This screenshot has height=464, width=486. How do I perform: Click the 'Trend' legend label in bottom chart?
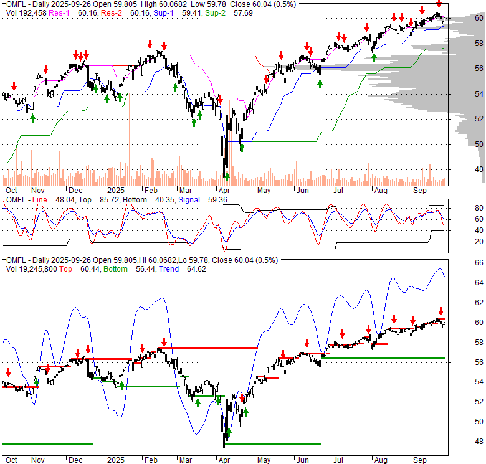(x=169, y=269)
